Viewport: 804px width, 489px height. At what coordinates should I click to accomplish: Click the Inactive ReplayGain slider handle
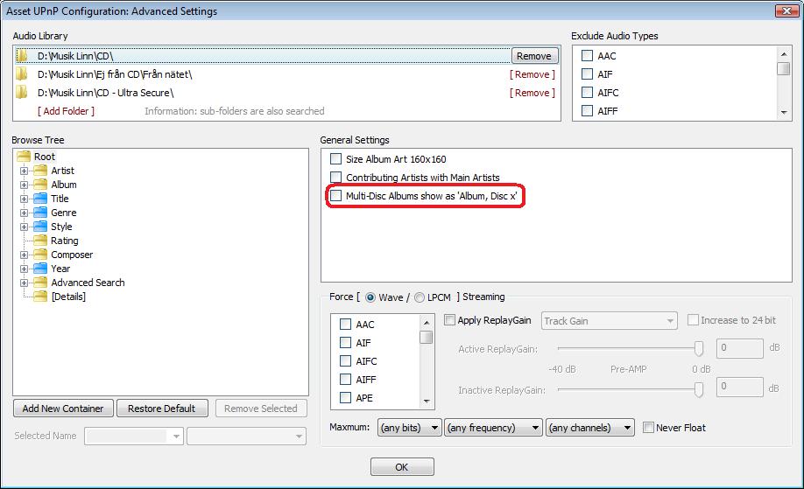[698, 389]
